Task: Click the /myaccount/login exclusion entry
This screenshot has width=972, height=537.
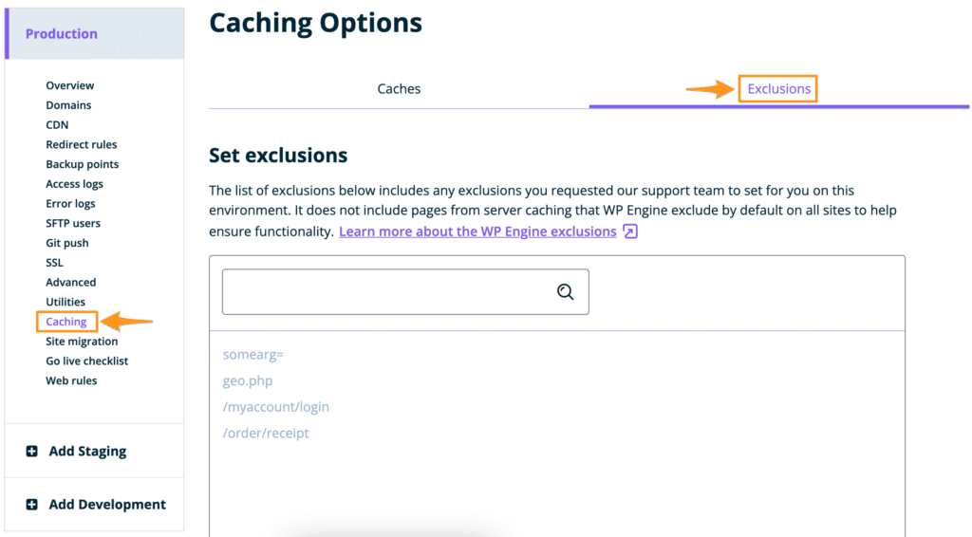Action: point(276,407)
